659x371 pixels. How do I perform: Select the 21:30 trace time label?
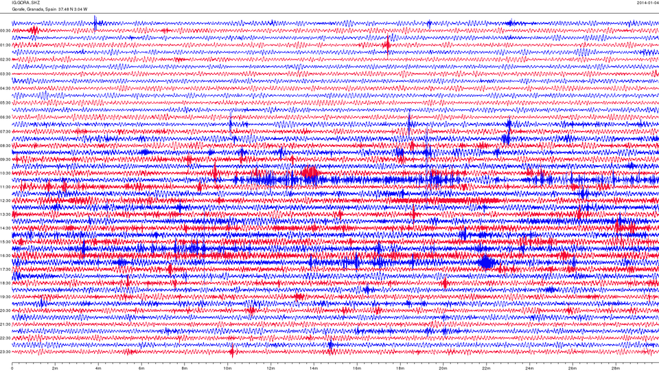point(5,324)
